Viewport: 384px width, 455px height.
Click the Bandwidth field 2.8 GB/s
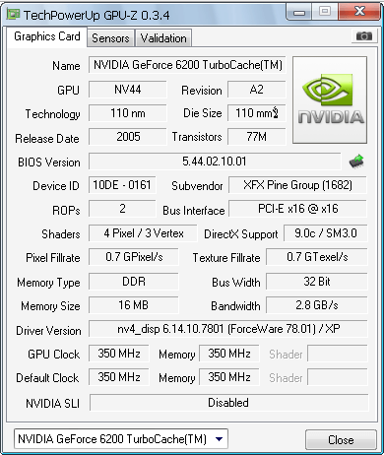tap(317, 305)
